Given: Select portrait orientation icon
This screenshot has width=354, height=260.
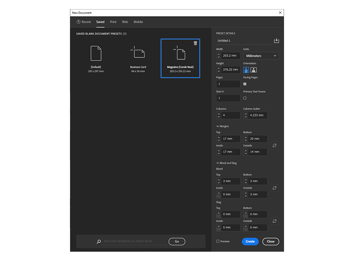Looking at the screenshot, I should click(x=246, y=70).
